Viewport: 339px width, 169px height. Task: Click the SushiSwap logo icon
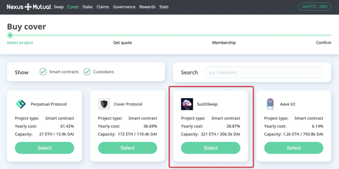click(187, 104)
